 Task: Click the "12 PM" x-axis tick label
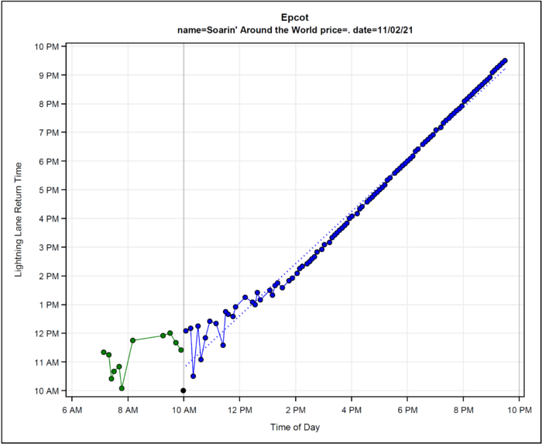[239, 409]
